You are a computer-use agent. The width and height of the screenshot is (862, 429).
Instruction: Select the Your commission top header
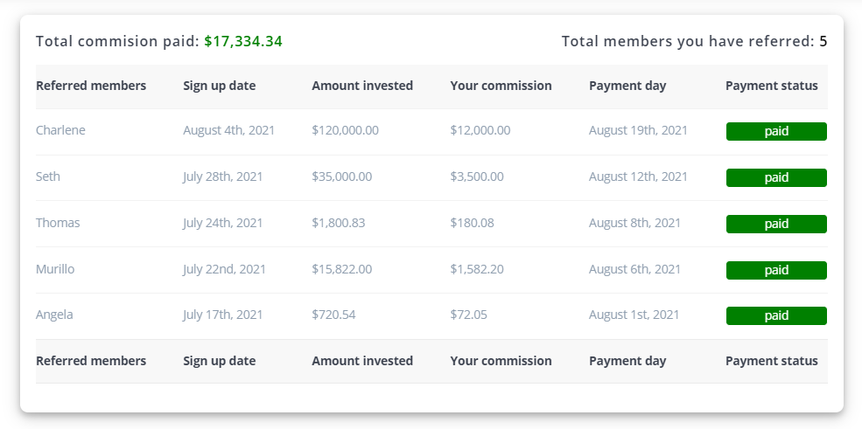point(501,86)
